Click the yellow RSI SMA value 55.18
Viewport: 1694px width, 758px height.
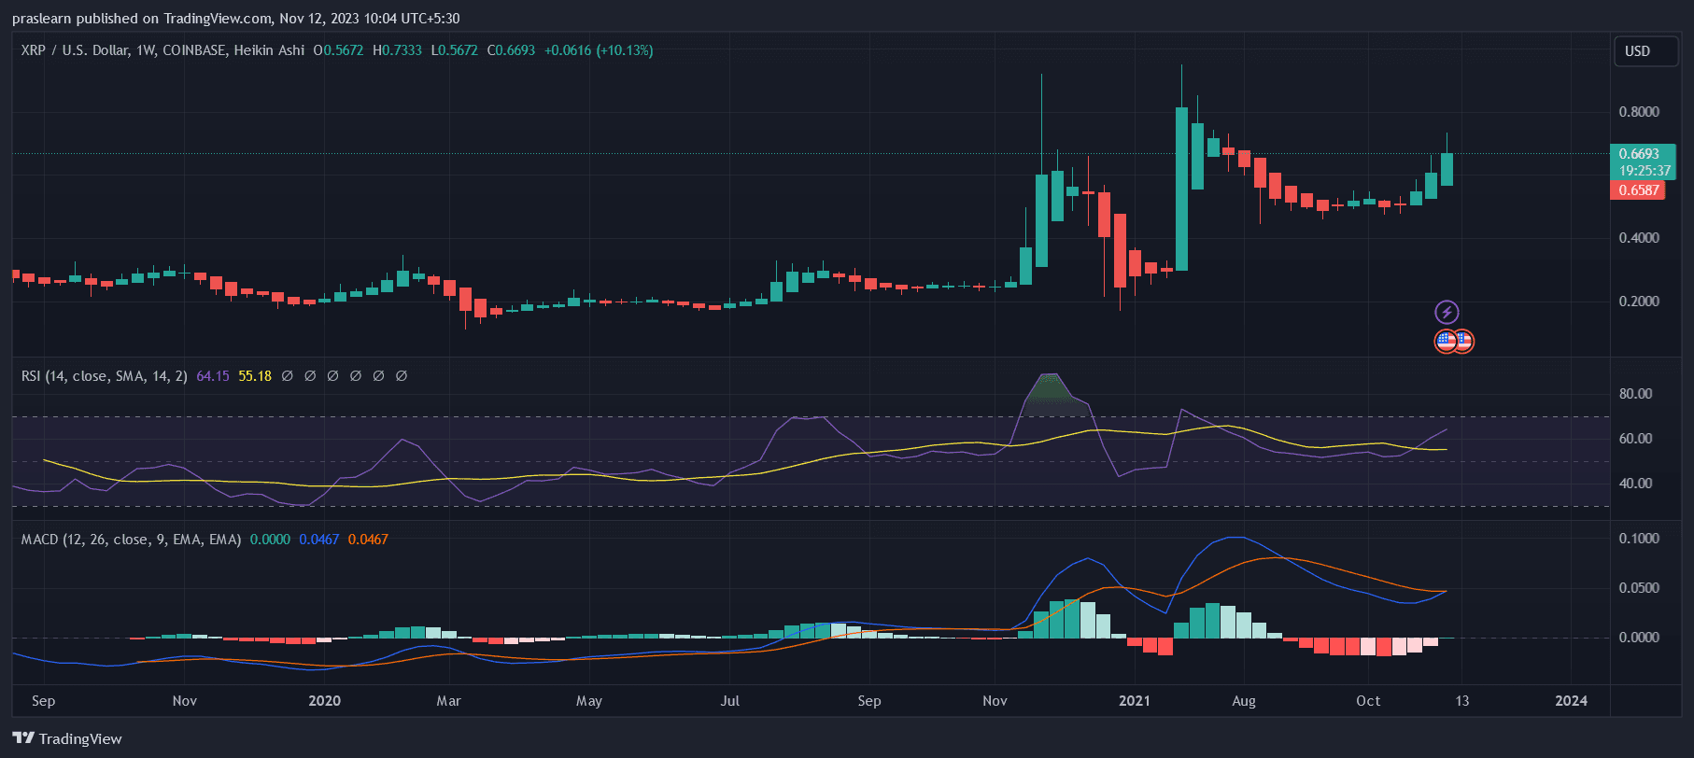255,376
